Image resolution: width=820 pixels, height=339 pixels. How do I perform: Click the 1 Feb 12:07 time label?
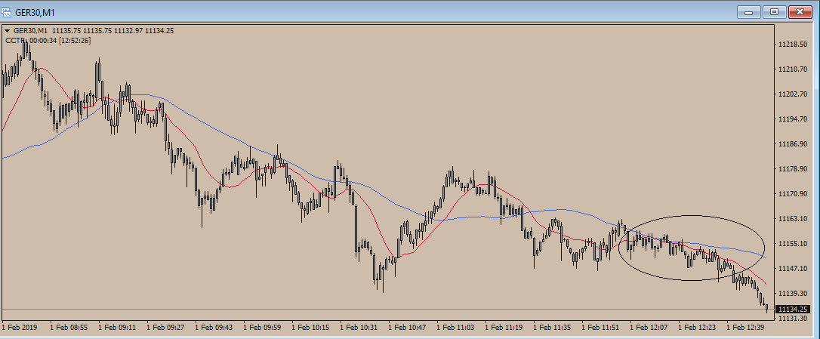(x=649, y=328)
